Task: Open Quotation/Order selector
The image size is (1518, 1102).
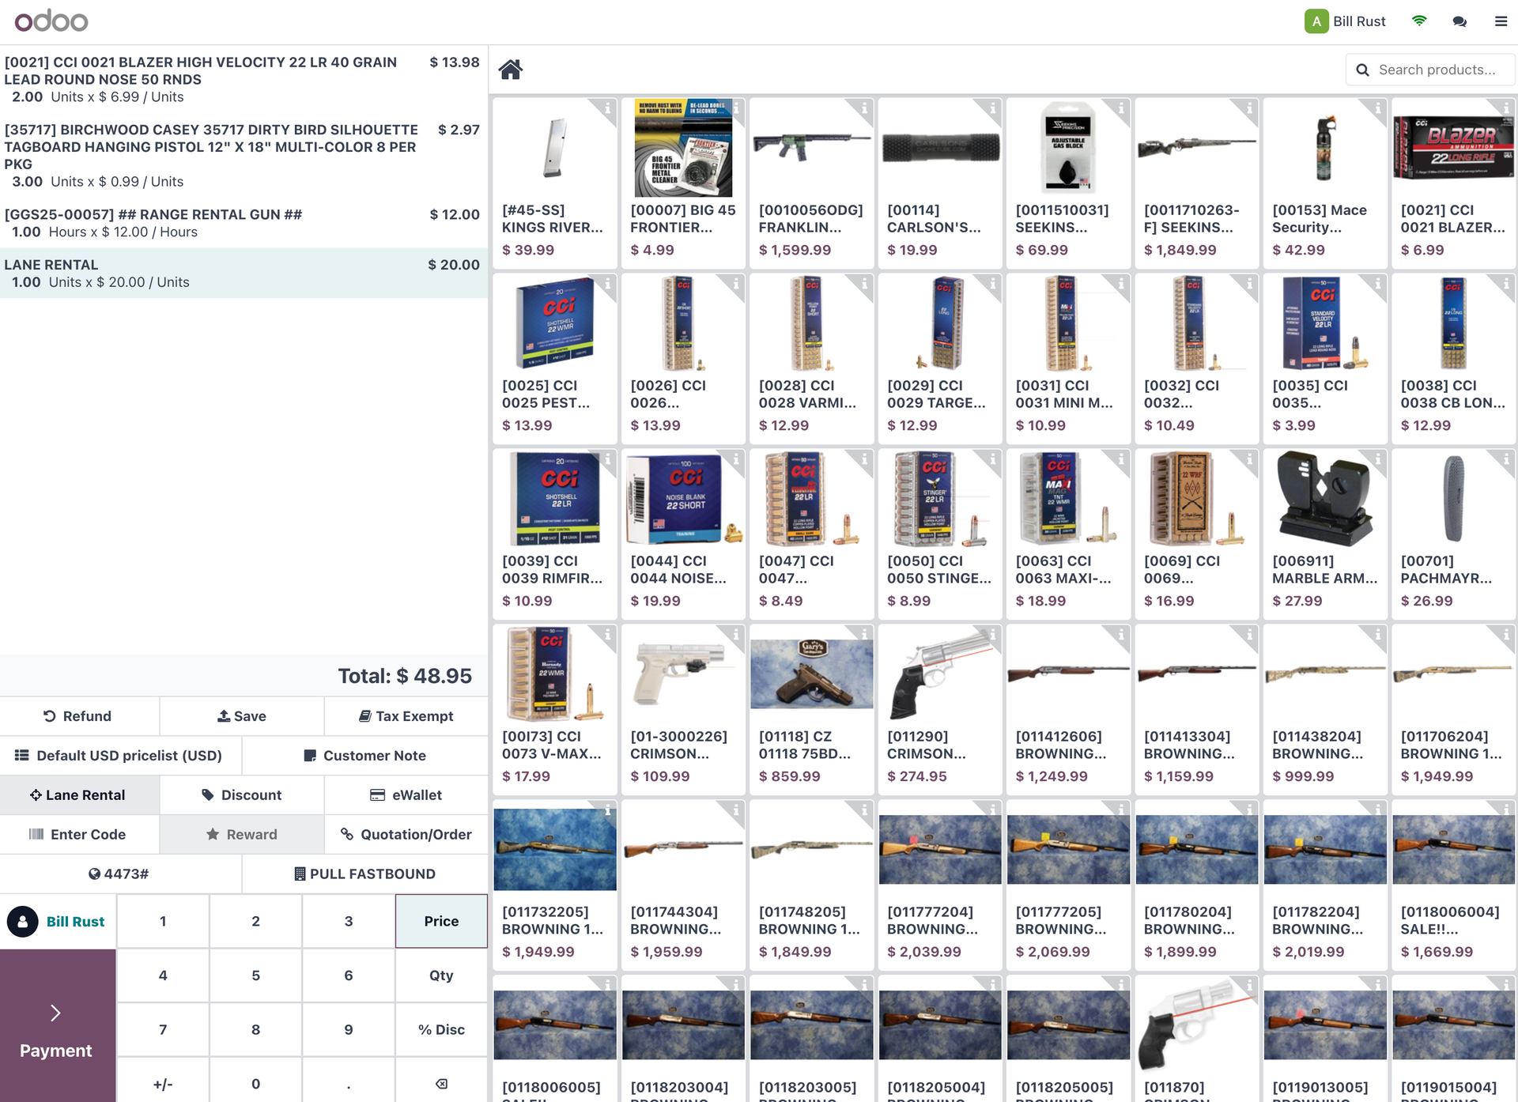Action: [x=406, y=835]
